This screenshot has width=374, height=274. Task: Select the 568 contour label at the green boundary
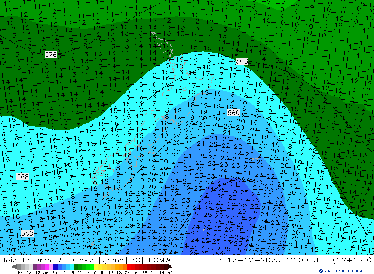pyautogui.click(x=242, y=61)
